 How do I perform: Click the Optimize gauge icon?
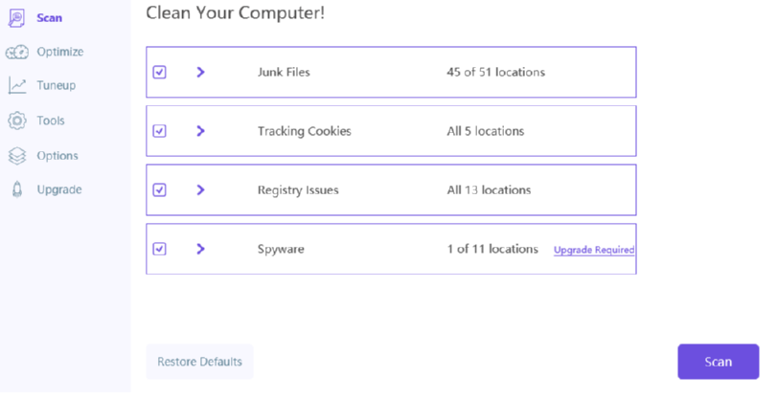[16, 52]
